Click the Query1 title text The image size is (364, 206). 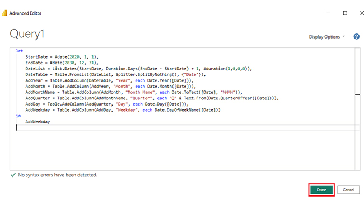click(x=27, y=34)
